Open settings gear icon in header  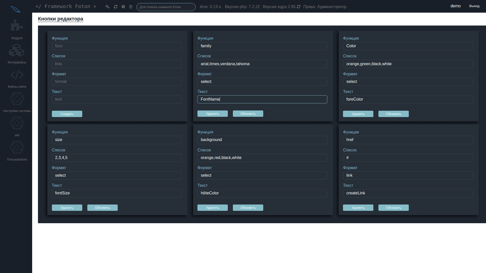click(x=123, y=7)
